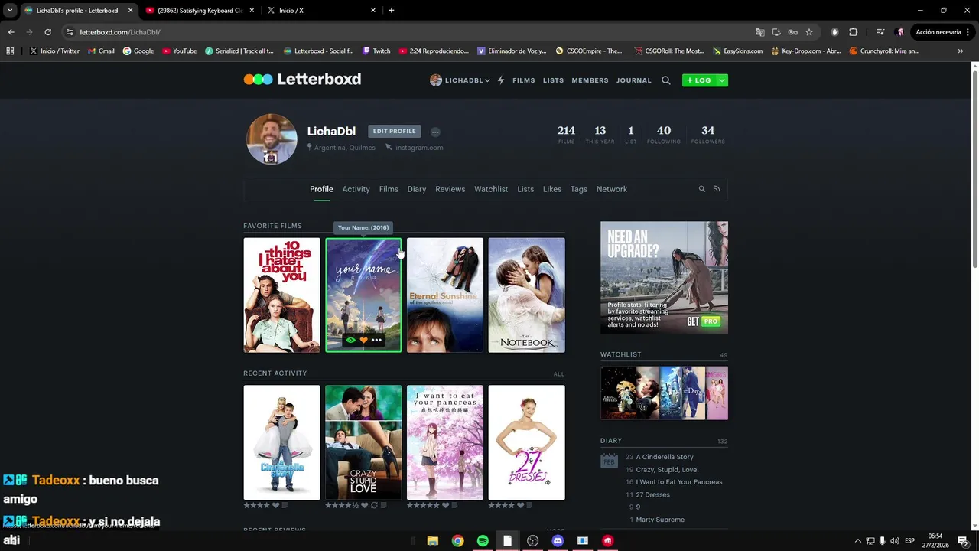Screen dimensions: 979x551
Task: Click the green + LOG button
Action: (x=698, y=80)
